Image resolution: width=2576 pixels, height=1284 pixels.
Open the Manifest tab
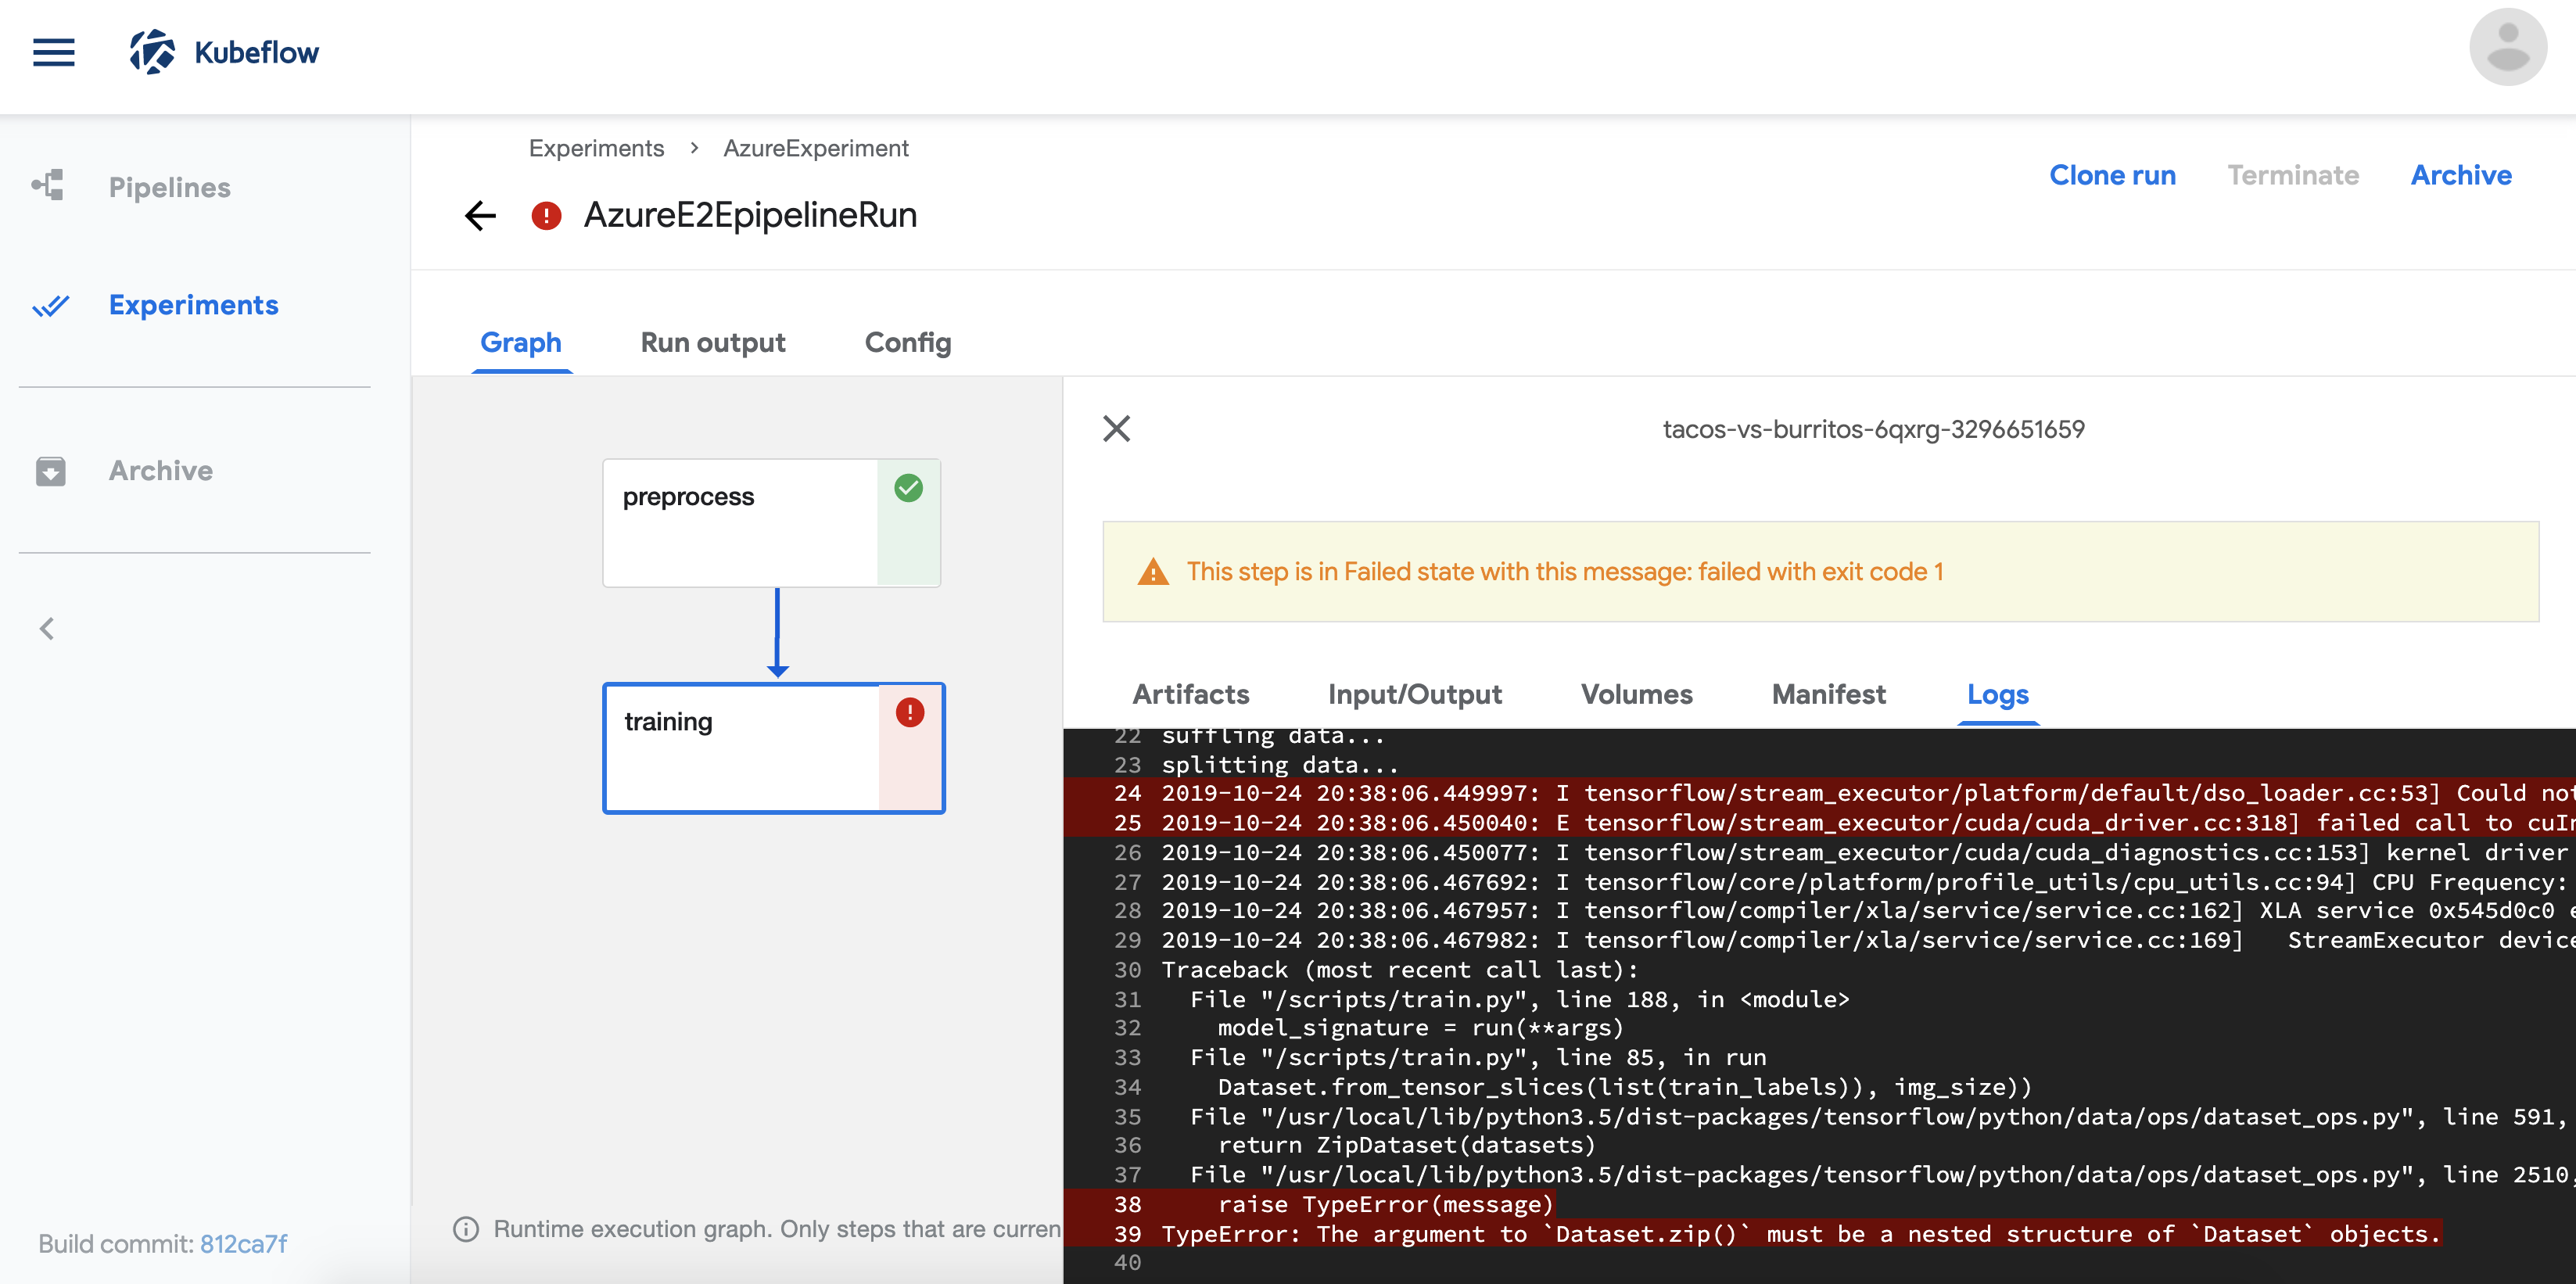tap(1828, 694)
